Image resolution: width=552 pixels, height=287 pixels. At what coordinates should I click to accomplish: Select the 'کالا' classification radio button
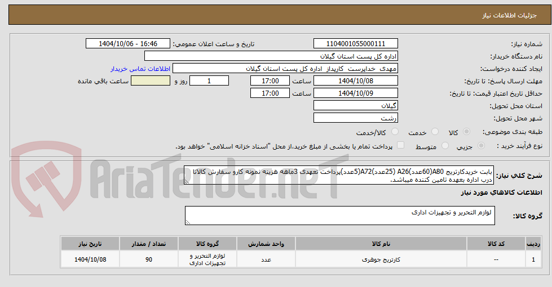tap(466, 132)
